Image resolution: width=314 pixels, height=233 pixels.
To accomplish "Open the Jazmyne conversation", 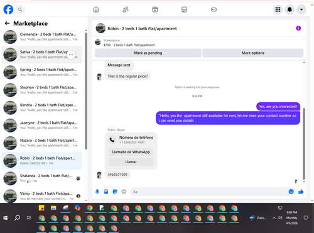I will [42, 125].
